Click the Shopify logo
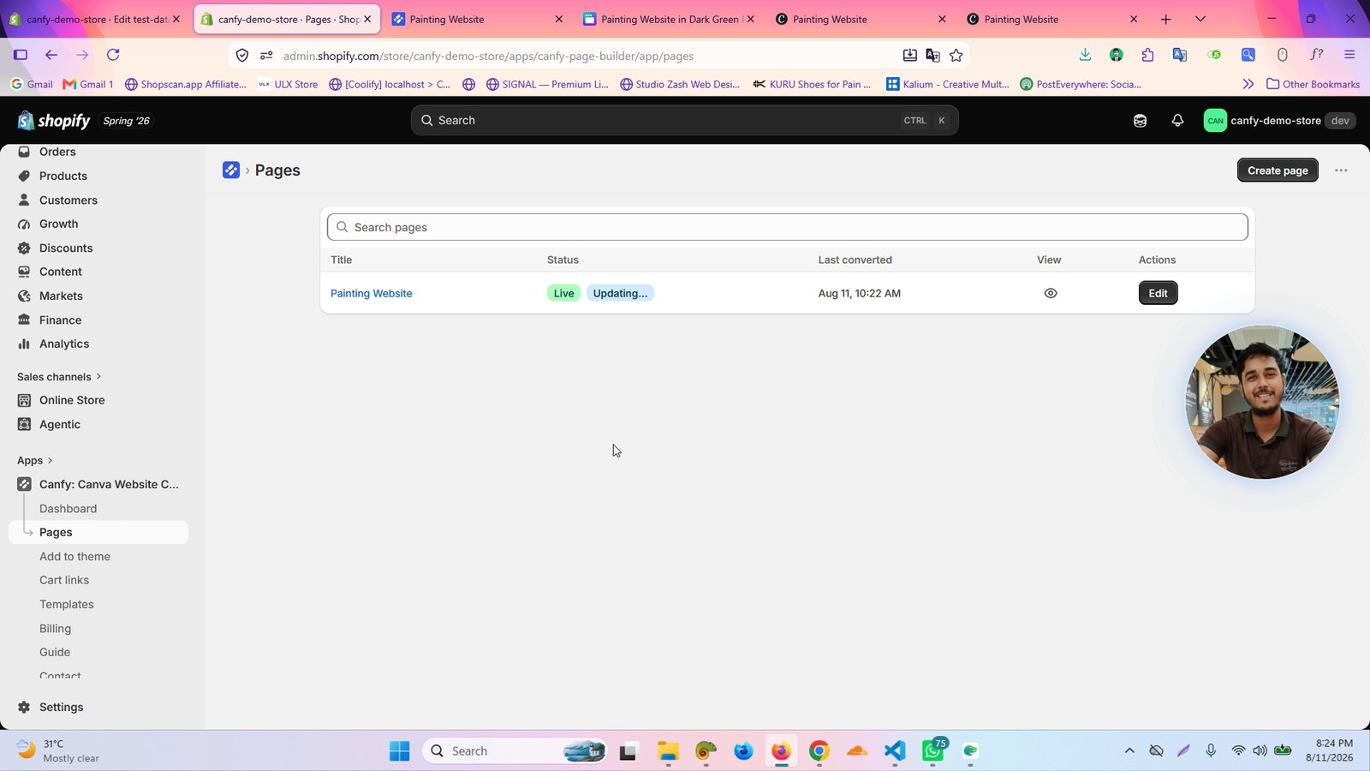 (x=54, y=121)
